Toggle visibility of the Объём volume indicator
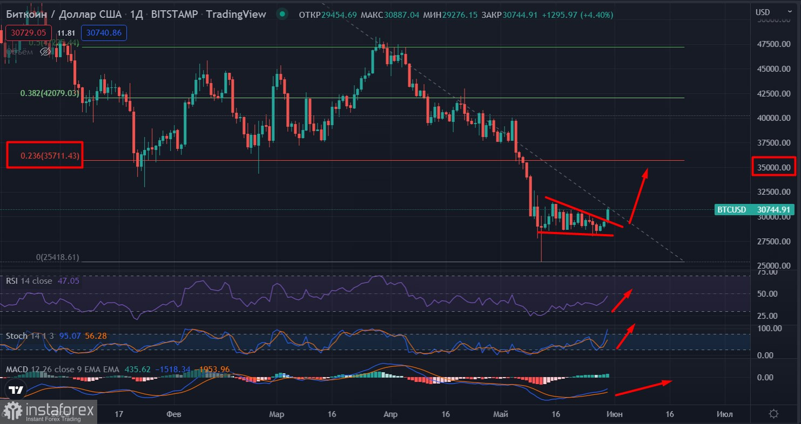Viewport: 801px width, 424px height. tap(46, 52)
